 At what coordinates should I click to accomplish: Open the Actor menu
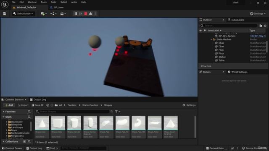pyautogui.click(x=74, y=2)
